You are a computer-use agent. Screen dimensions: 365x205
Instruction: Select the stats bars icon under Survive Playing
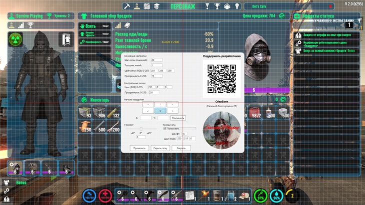click(x=21, y=25)
